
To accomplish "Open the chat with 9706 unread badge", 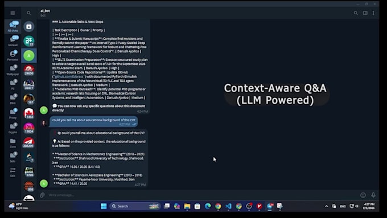I will [x=29, y=171].
